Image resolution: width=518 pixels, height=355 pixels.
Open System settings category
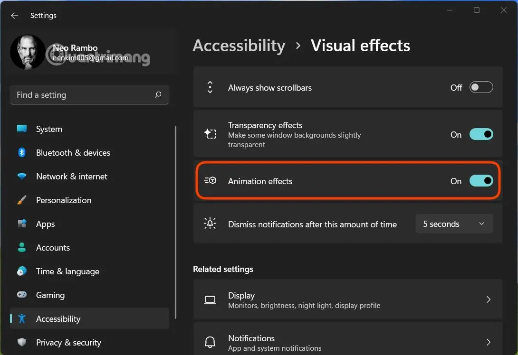[89, 129]
